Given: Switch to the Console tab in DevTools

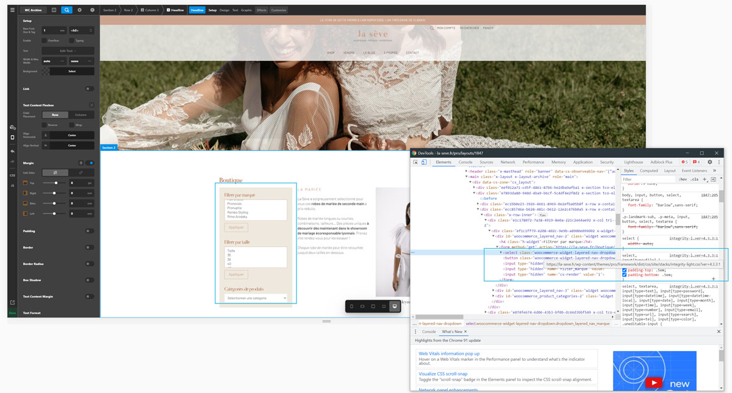Looking at the screenshot, I should click(x=465, y=162).
